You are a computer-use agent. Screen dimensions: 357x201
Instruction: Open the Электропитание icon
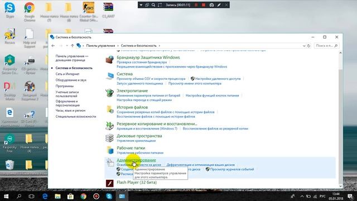click(x=109, y=93)
